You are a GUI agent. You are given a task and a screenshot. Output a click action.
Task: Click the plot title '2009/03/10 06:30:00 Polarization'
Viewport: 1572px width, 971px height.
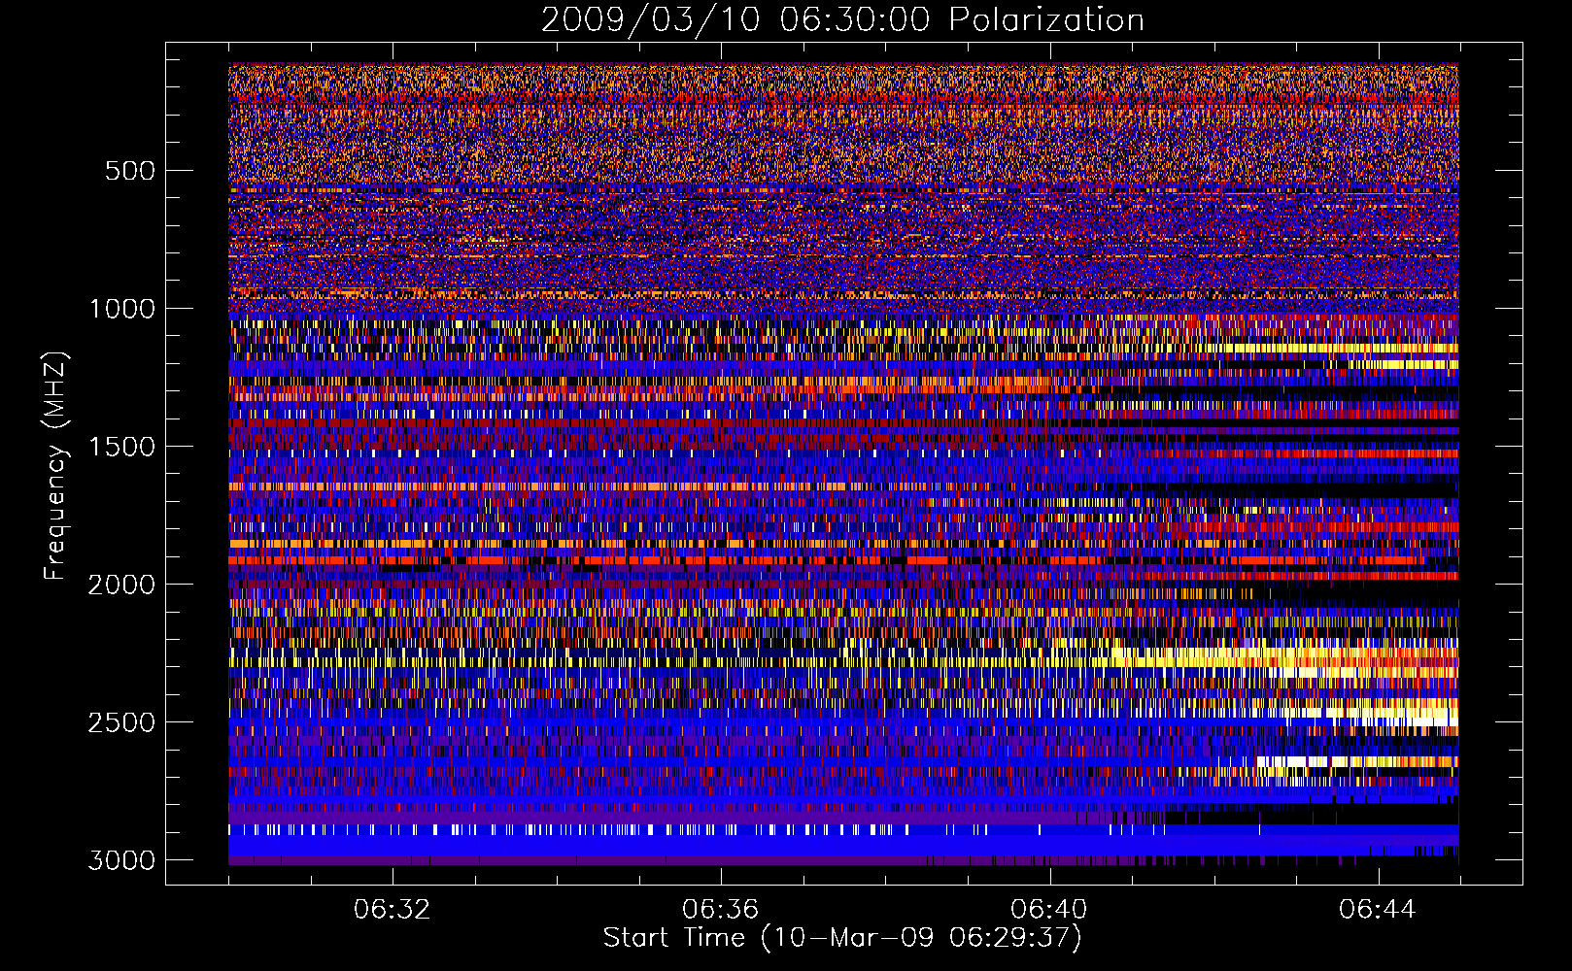click(x=842, y=20)
